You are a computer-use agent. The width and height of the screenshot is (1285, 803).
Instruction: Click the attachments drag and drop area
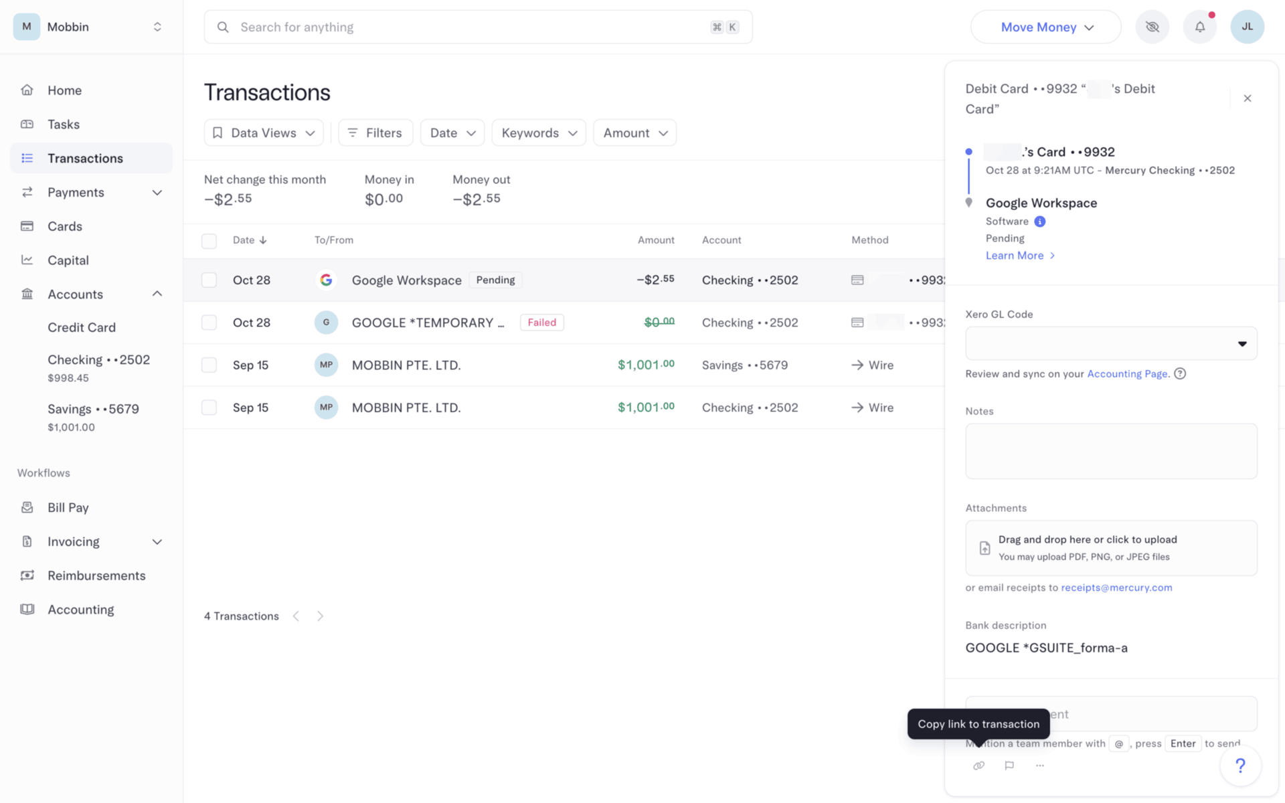click(1111, 548)
